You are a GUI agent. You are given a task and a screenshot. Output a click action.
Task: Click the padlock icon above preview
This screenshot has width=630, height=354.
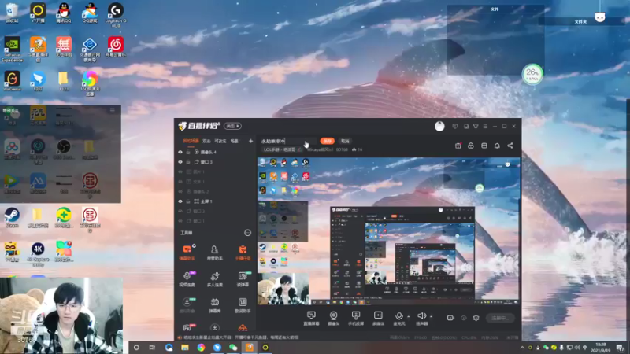click(x=471, y=146)
